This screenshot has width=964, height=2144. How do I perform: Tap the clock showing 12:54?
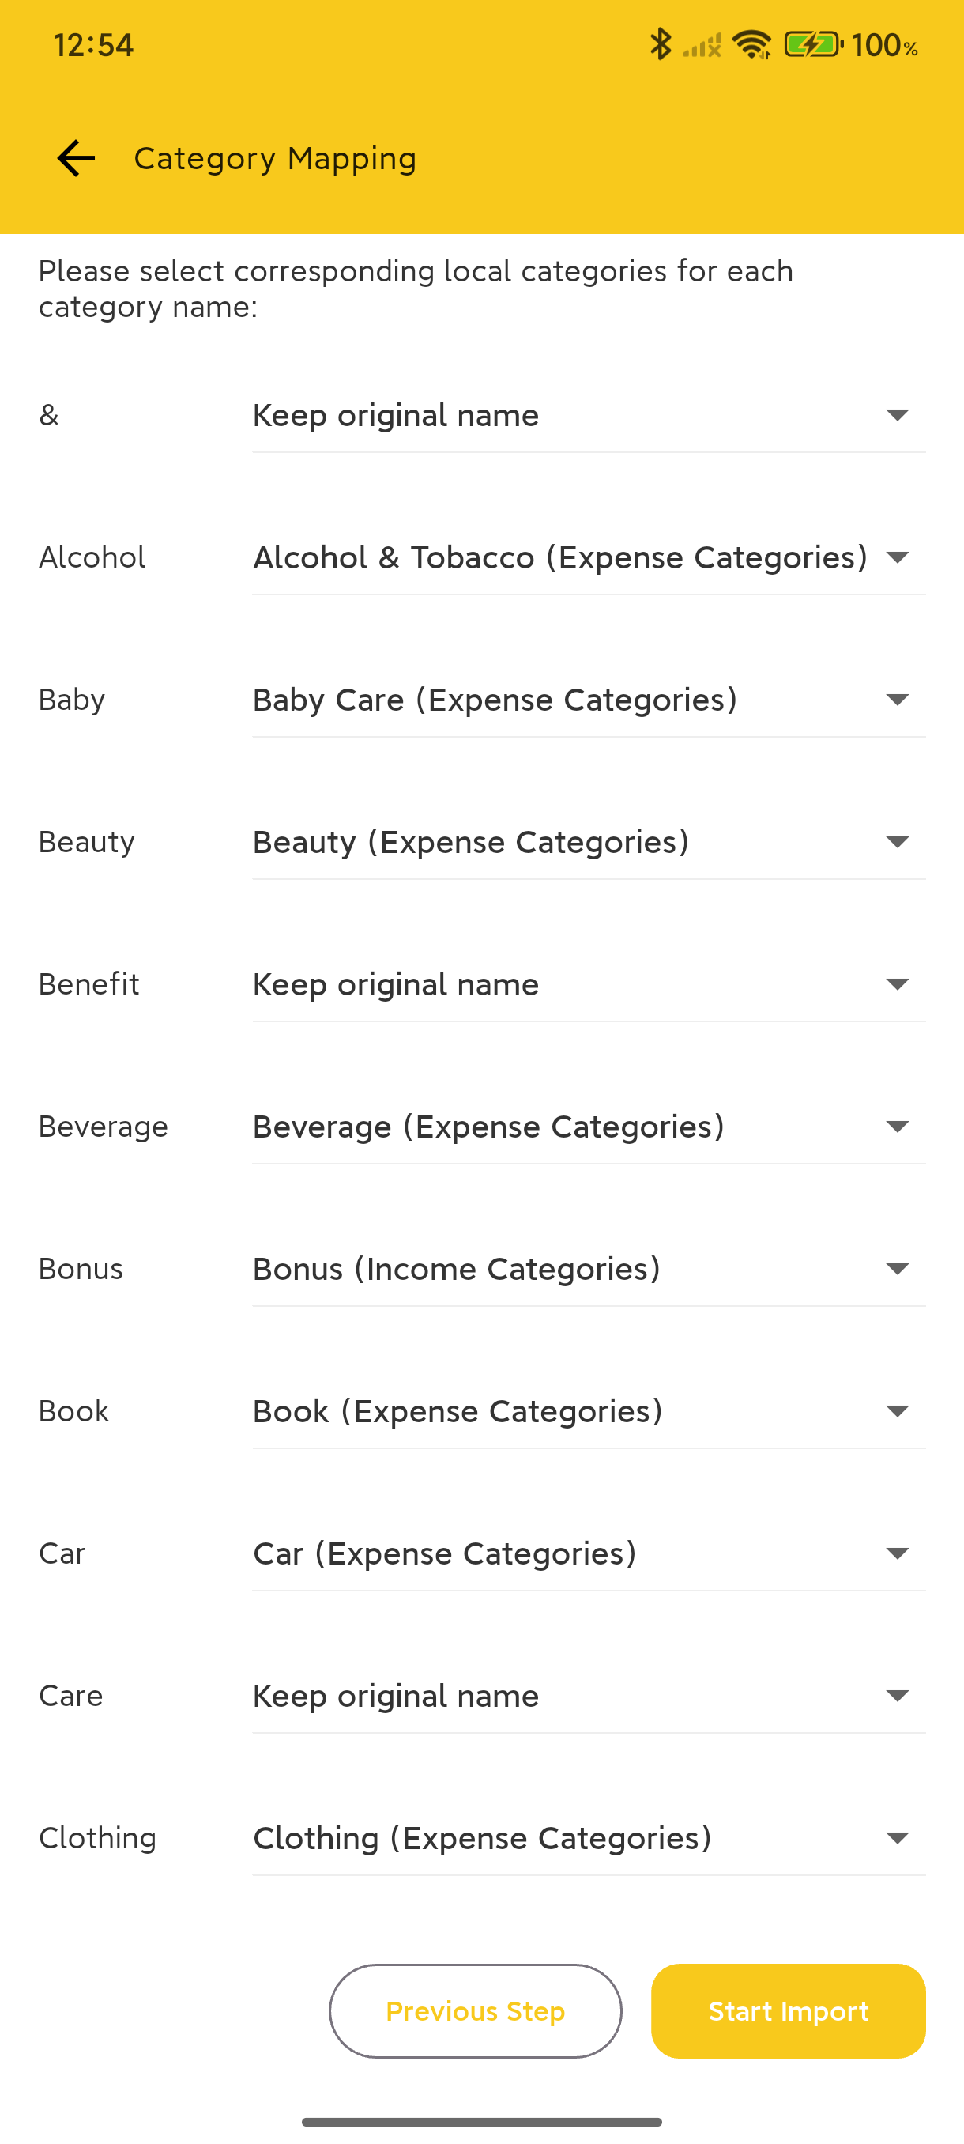point(93,46)
